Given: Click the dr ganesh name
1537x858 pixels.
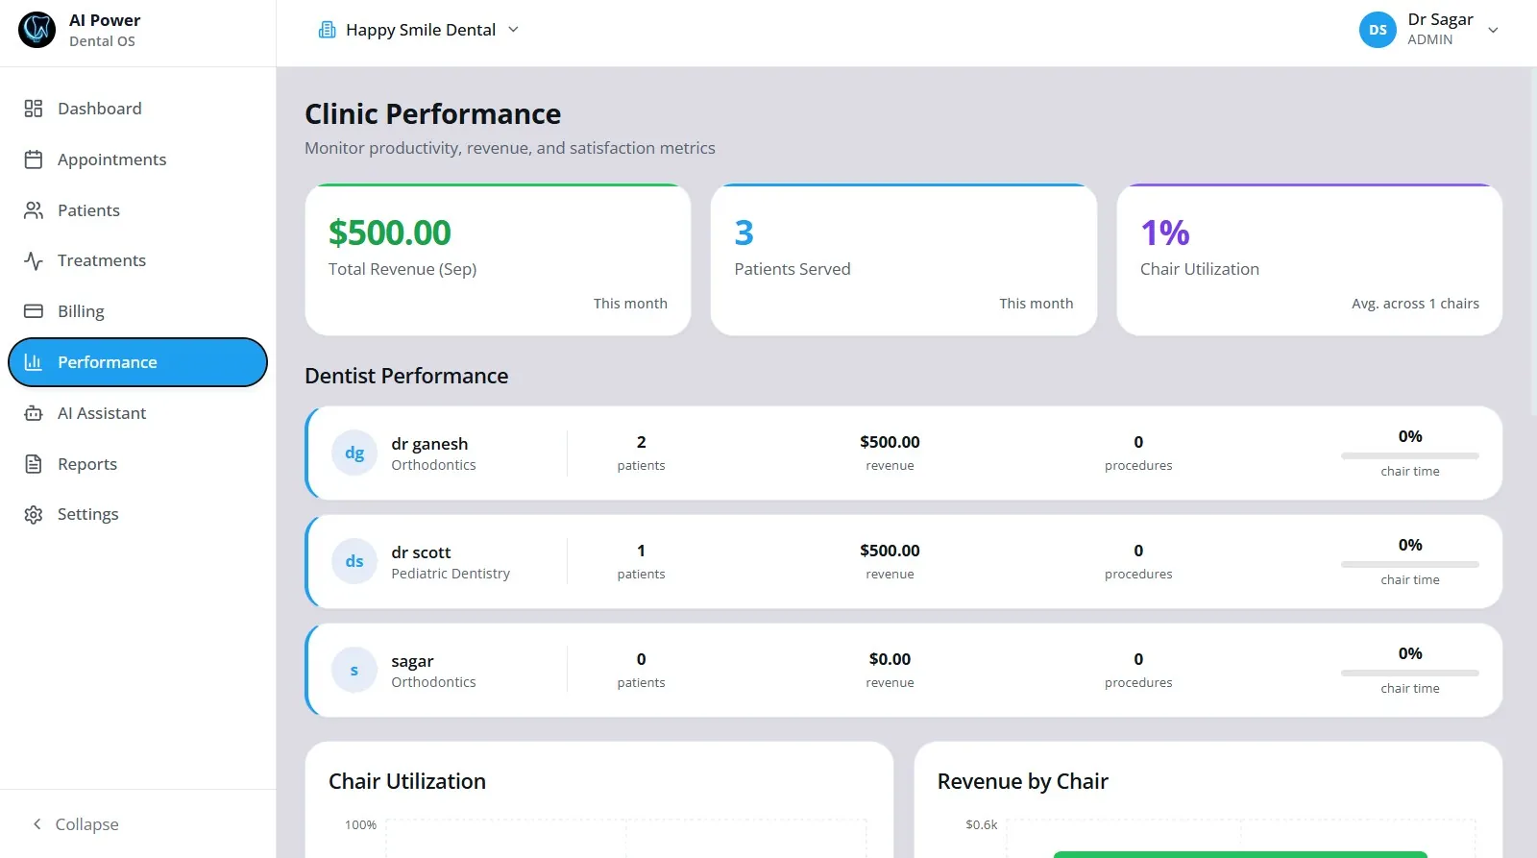Looking at the screenshot, I should 429,443.
